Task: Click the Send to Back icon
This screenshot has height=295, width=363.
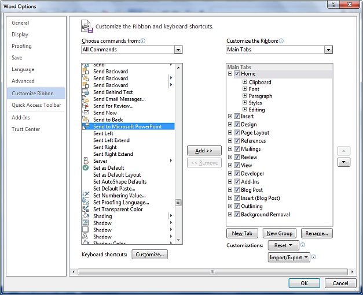Action: [86, 120]
